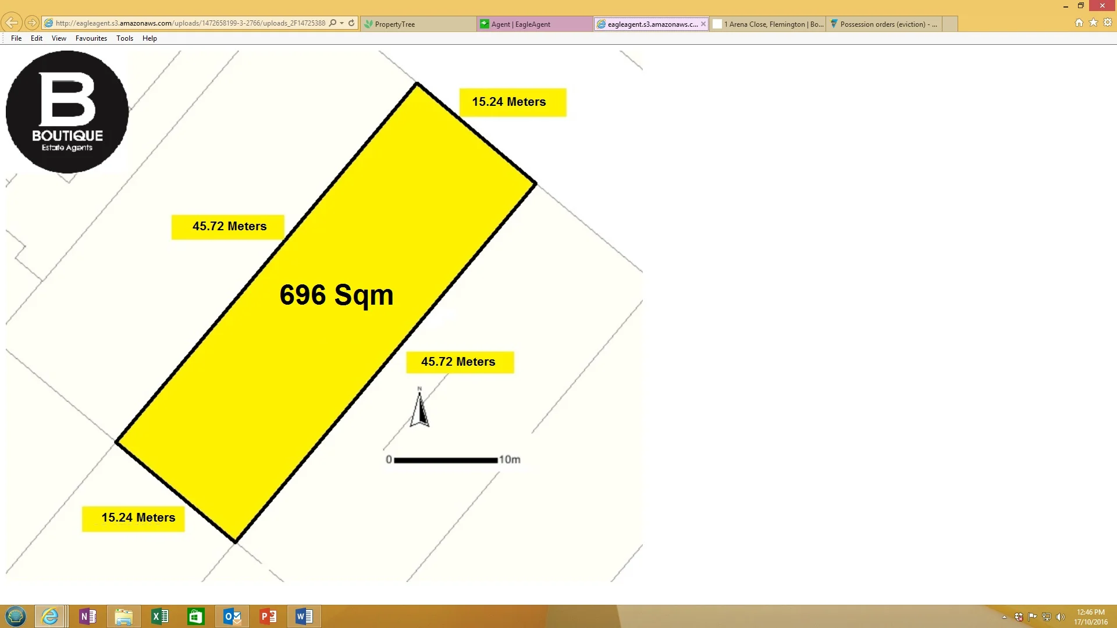Switch to the Agent | EagleAgent tab
This screenshot has width=1117, height=628.
point(534,24)
